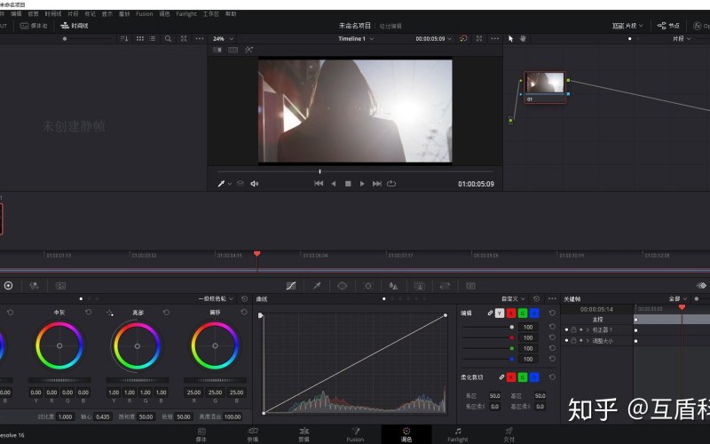
Task: Open the color wheels mode dropdown
Action: coord(216,299)
